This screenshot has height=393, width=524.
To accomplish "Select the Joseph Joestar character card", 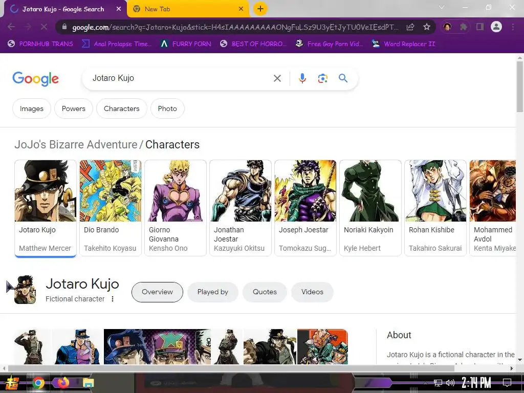I will 305,208.
